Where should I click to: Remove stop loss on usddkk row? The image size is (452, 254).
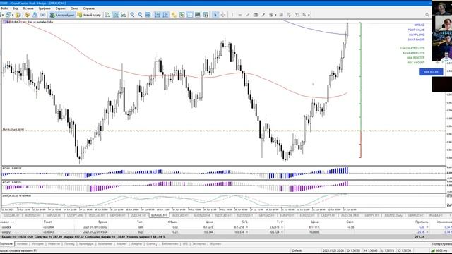point(246,227)
